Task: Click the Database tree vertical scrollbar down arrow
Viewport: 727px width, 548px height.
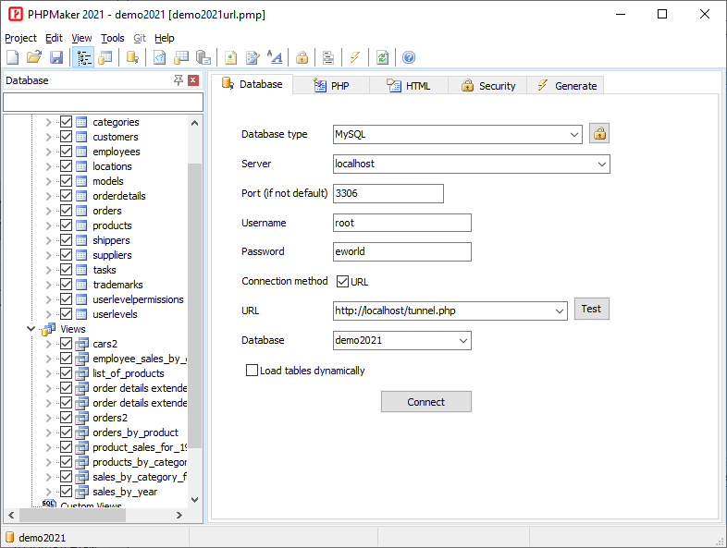Action: (x=194, y=499)
